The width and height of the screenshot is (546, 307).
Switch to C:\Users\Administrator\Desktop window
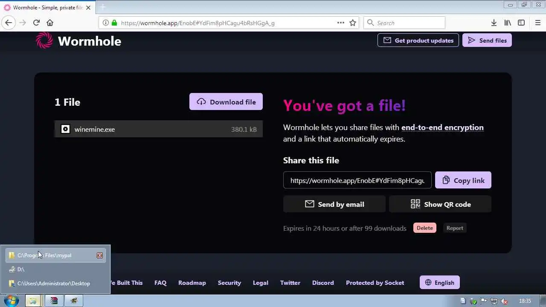pyautogui.click(x=55, y=284)
